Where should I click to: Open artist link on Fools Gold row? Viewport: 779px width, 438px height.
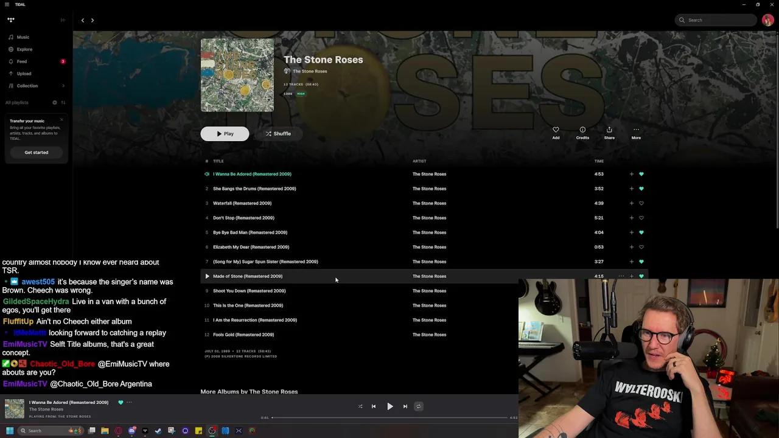point(429,335)
